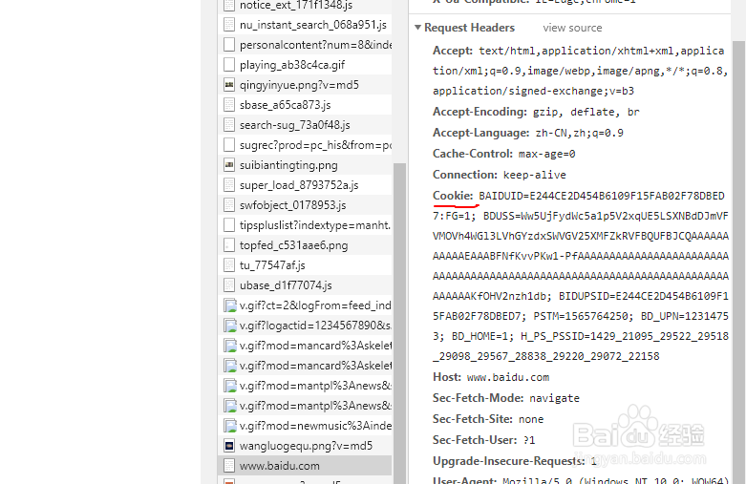Click the playing_ab38c4ca.gif file icon

229,65
